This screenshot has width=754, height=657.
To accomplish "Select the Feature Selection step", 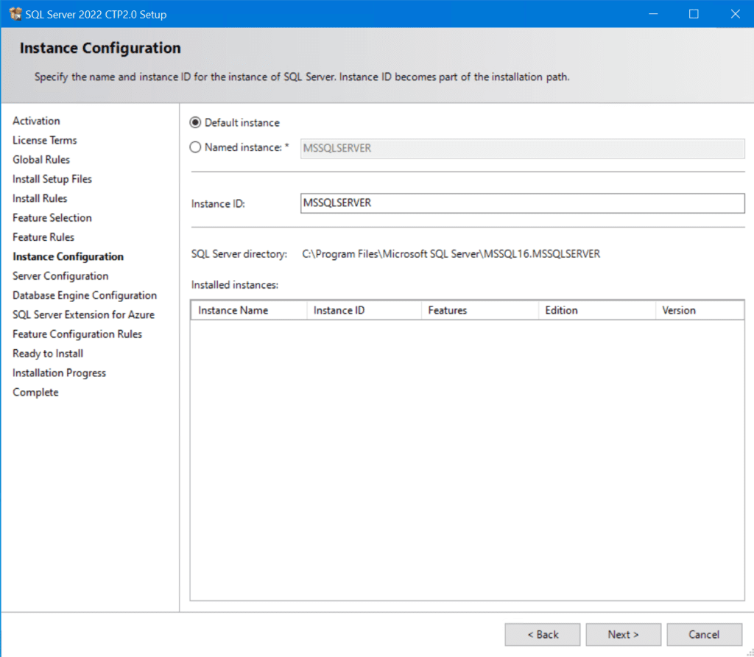I will coord(52,217).
